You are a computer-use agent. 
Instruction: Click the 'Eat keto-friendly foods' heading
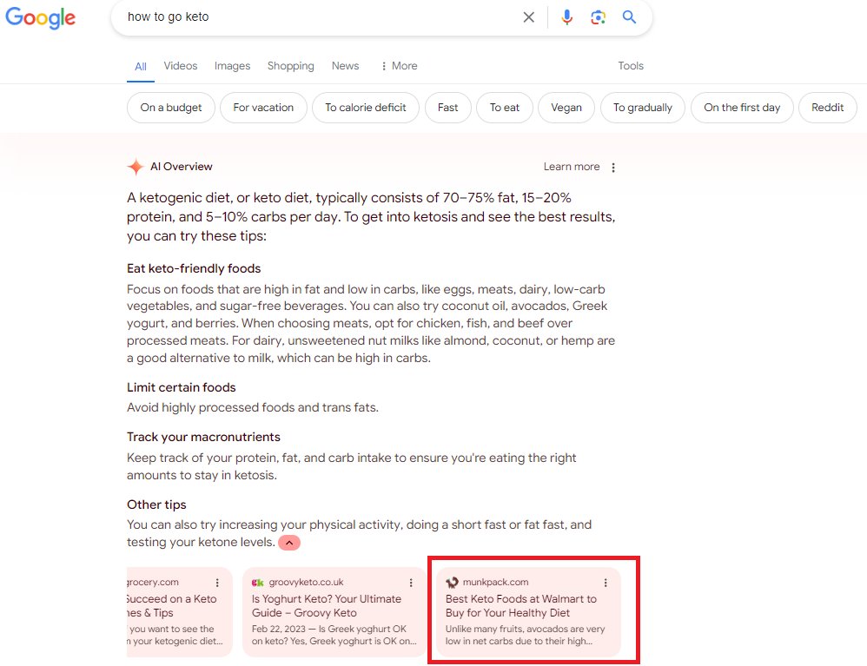pos(194,268)
